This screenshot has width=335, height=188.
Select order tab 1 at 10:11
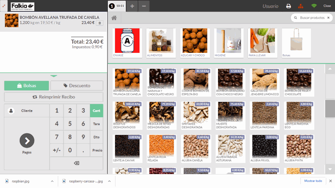[x=117, y=6]
